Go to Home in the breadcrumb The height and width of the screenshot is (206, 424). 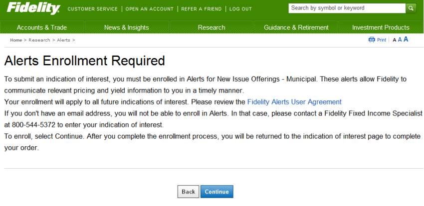[x=16, y=40]
